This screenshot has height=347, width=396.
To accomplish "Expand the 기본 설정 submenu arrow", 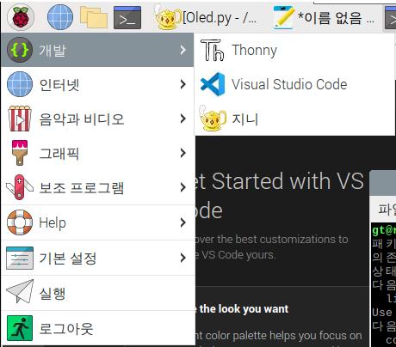I will tap(183, 258).
